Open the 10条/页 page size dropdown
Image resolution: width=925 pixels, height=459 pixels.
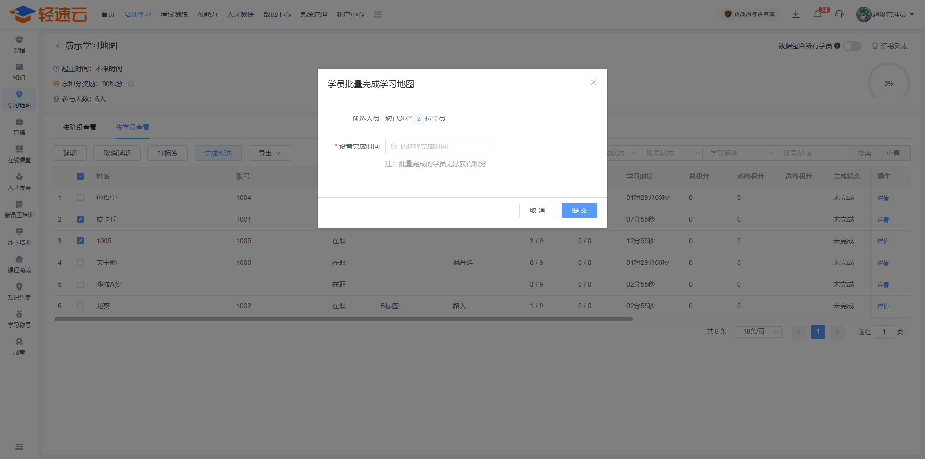click(x=757, y=332)
